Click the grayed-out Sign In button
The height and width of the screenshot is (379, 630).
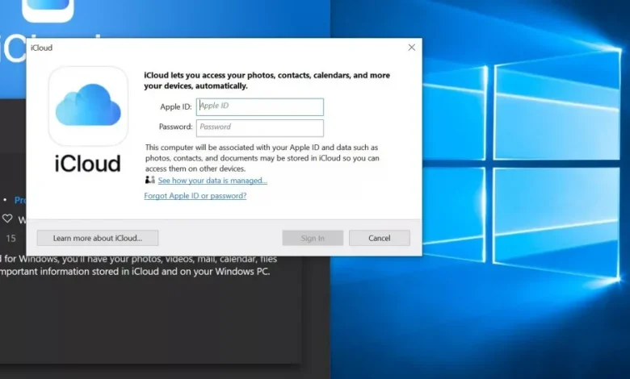point(313,238)
